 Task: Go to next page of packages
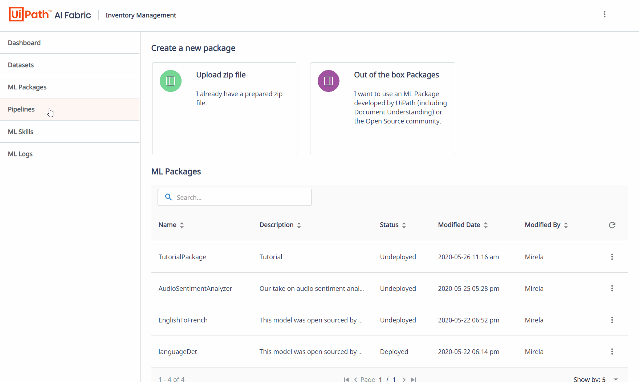[x=404, y=379]
